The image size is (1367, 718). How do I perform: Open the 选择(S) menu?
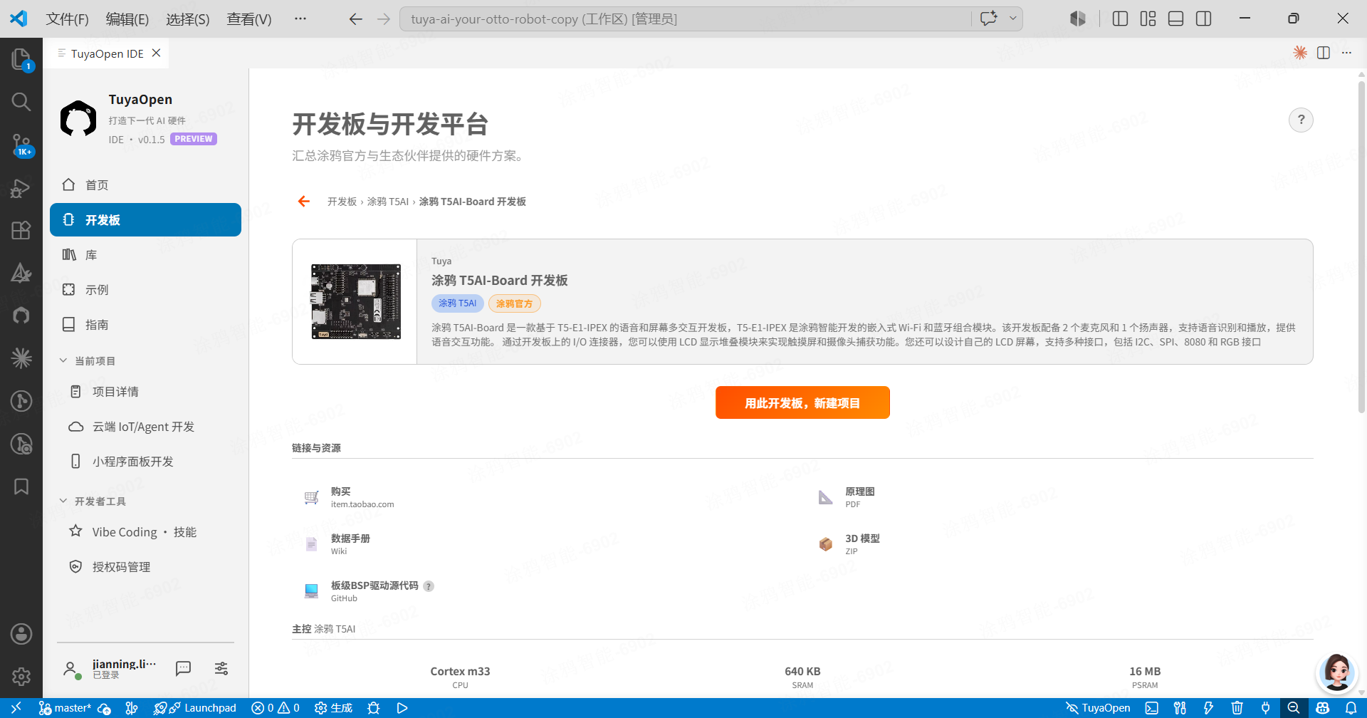[188, 19]
